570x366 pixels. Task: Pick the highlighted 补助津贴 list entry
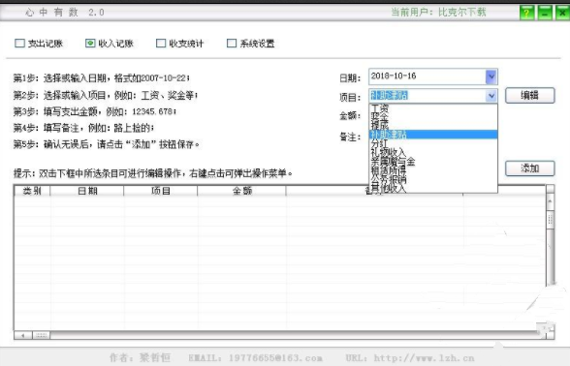(433, 135)
